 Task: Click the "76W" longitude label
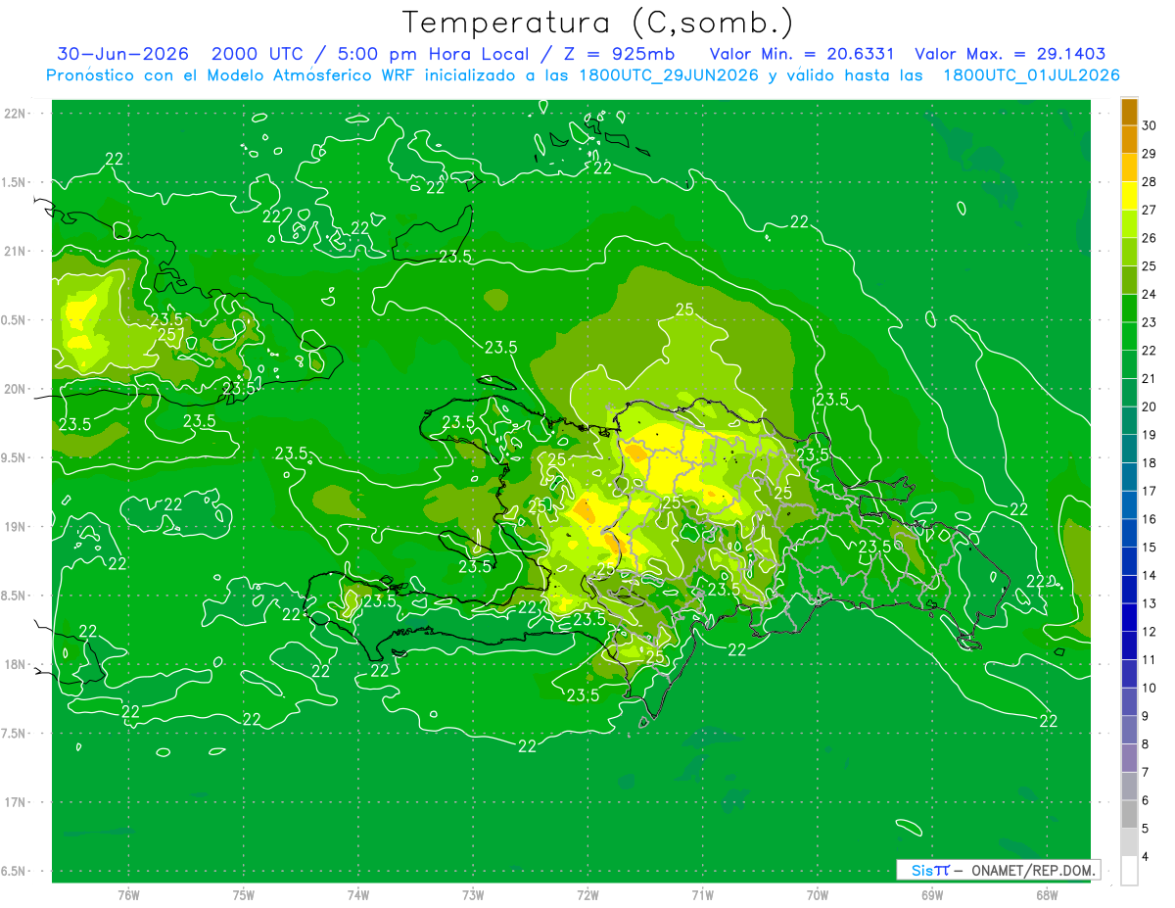tap(128, 894)
